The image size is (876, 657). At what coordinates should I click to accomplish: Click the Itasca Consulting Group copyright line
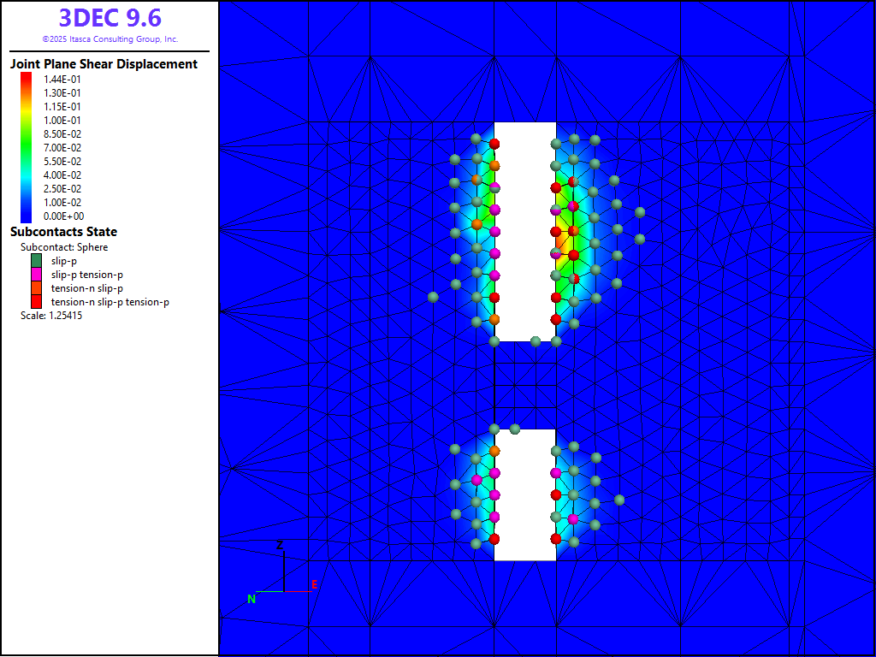pos(109,39)
